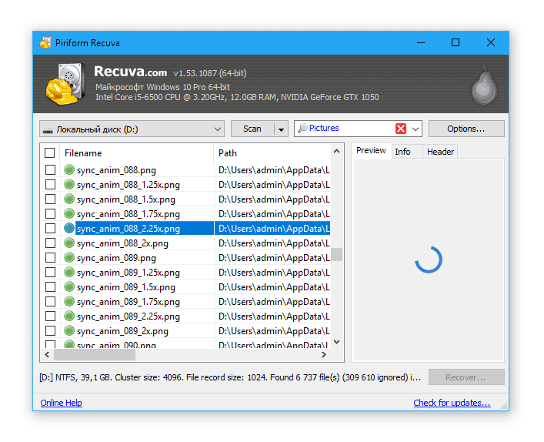Sort by the Filename column header
This screenshot has height=442, width=544.
[x=137, y=153]
